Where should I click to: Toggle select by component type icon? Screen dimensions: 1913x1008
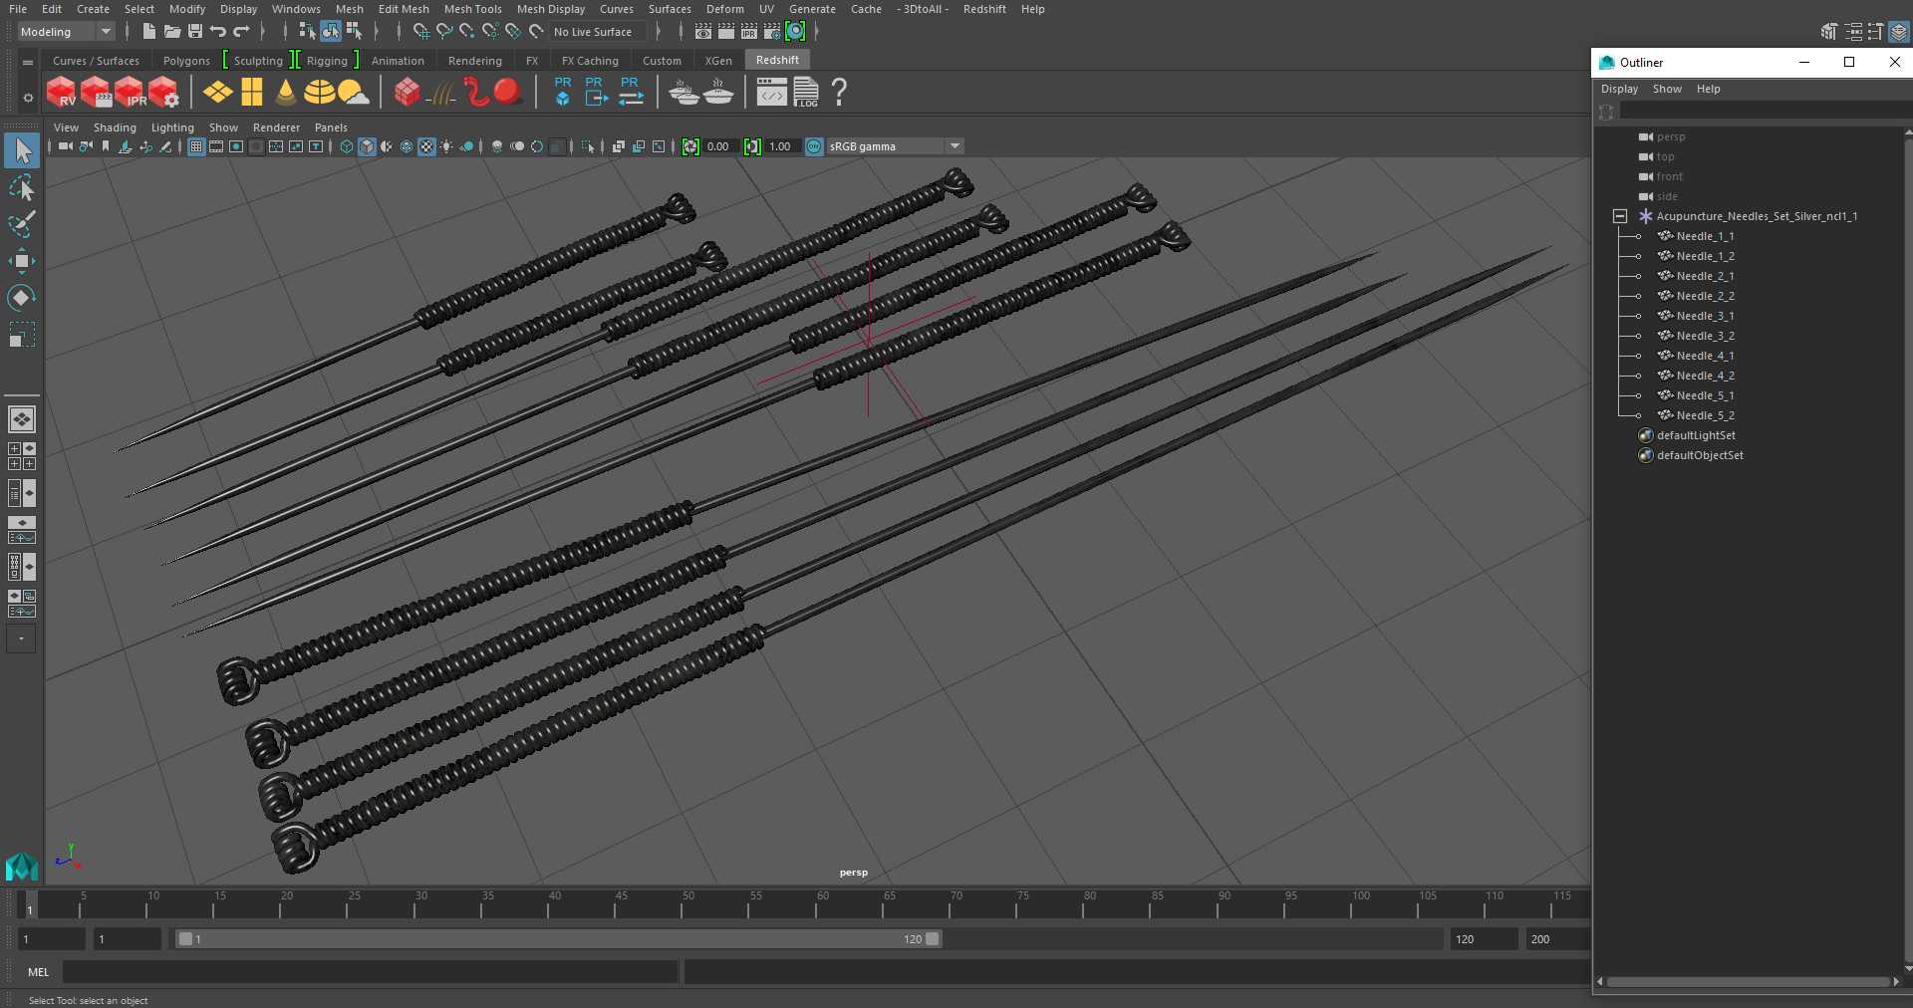coord(354,32)
